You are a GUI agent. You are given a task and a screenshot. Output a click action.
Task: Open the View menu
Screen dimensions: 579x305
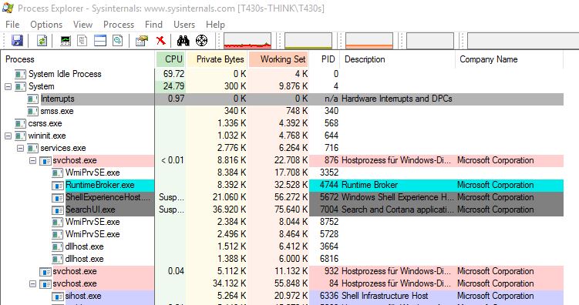click(x=82, y=25)
